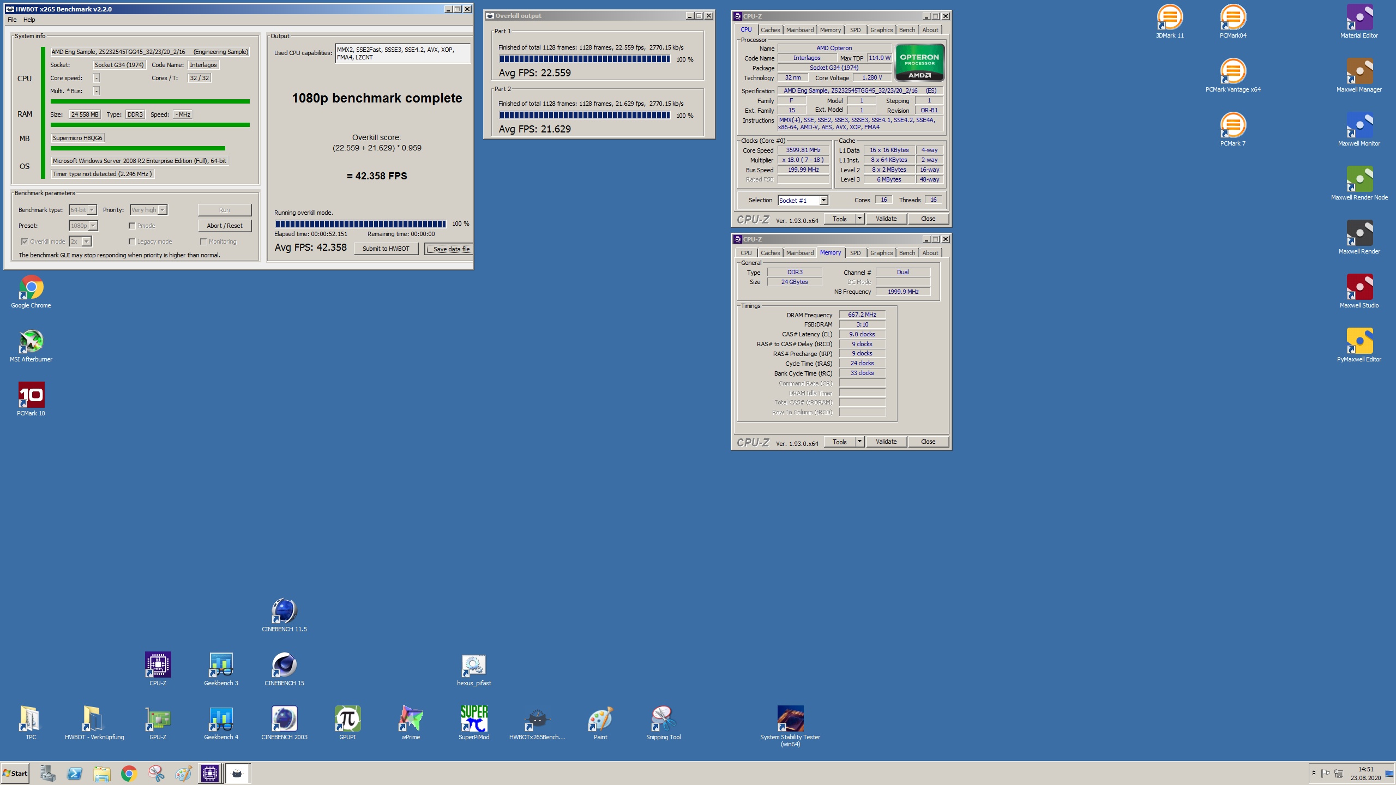1396x785 pixels.
Task: Switch to SPD tab in lower CPU-Z window
Action: point(855,253)
